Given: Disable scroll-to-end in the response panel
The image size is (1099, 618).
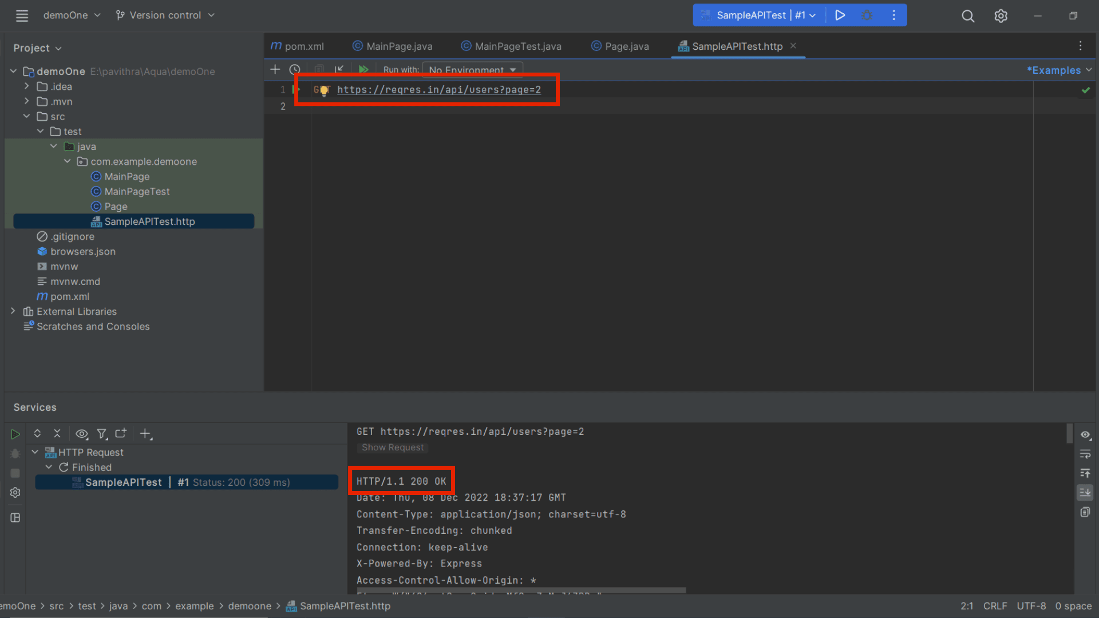Looking at the screenshot, I should 1085,493.
